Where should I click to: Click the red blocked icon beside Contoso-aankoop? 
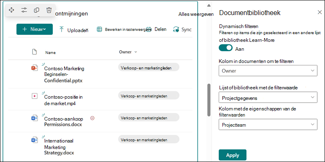(x=93, y=118)
